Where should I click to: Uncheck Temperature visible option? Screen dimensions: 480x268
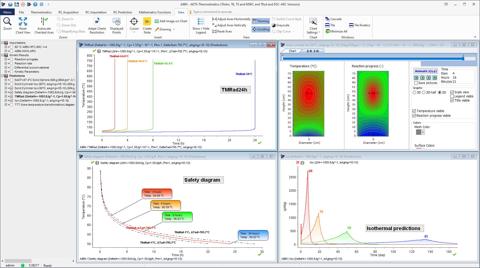414,111
